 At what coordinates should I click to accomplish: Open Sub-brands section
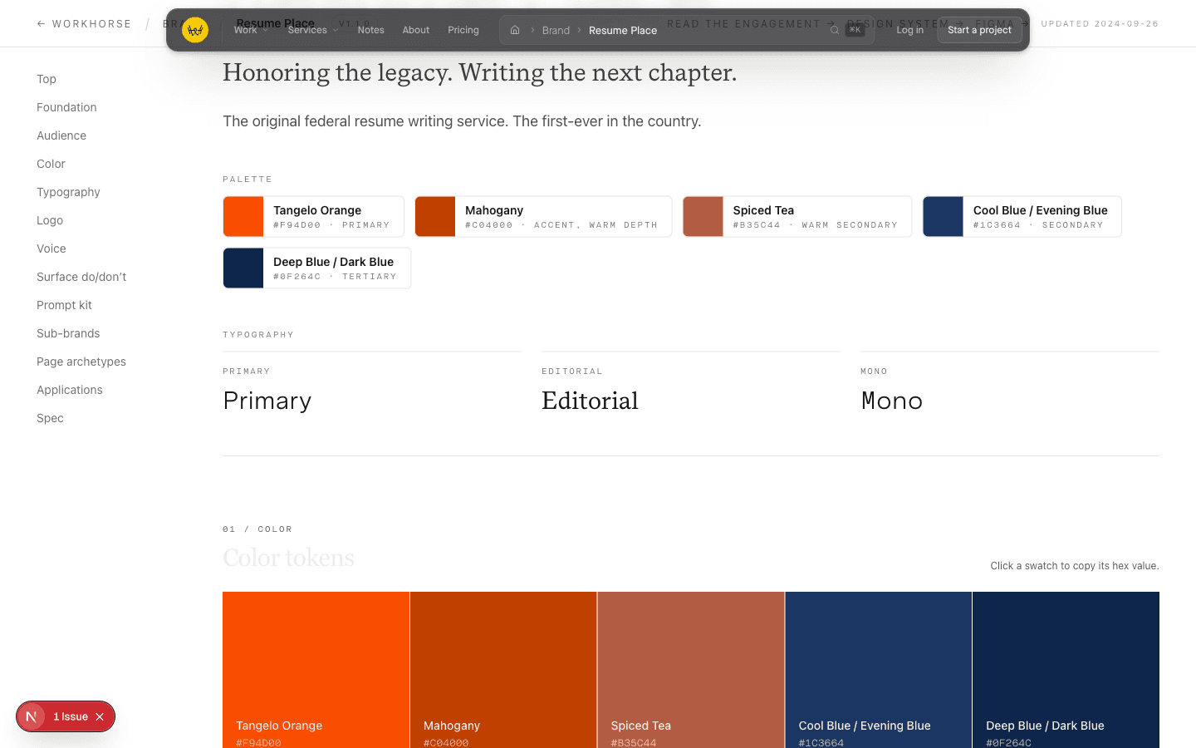coord(68,333)
